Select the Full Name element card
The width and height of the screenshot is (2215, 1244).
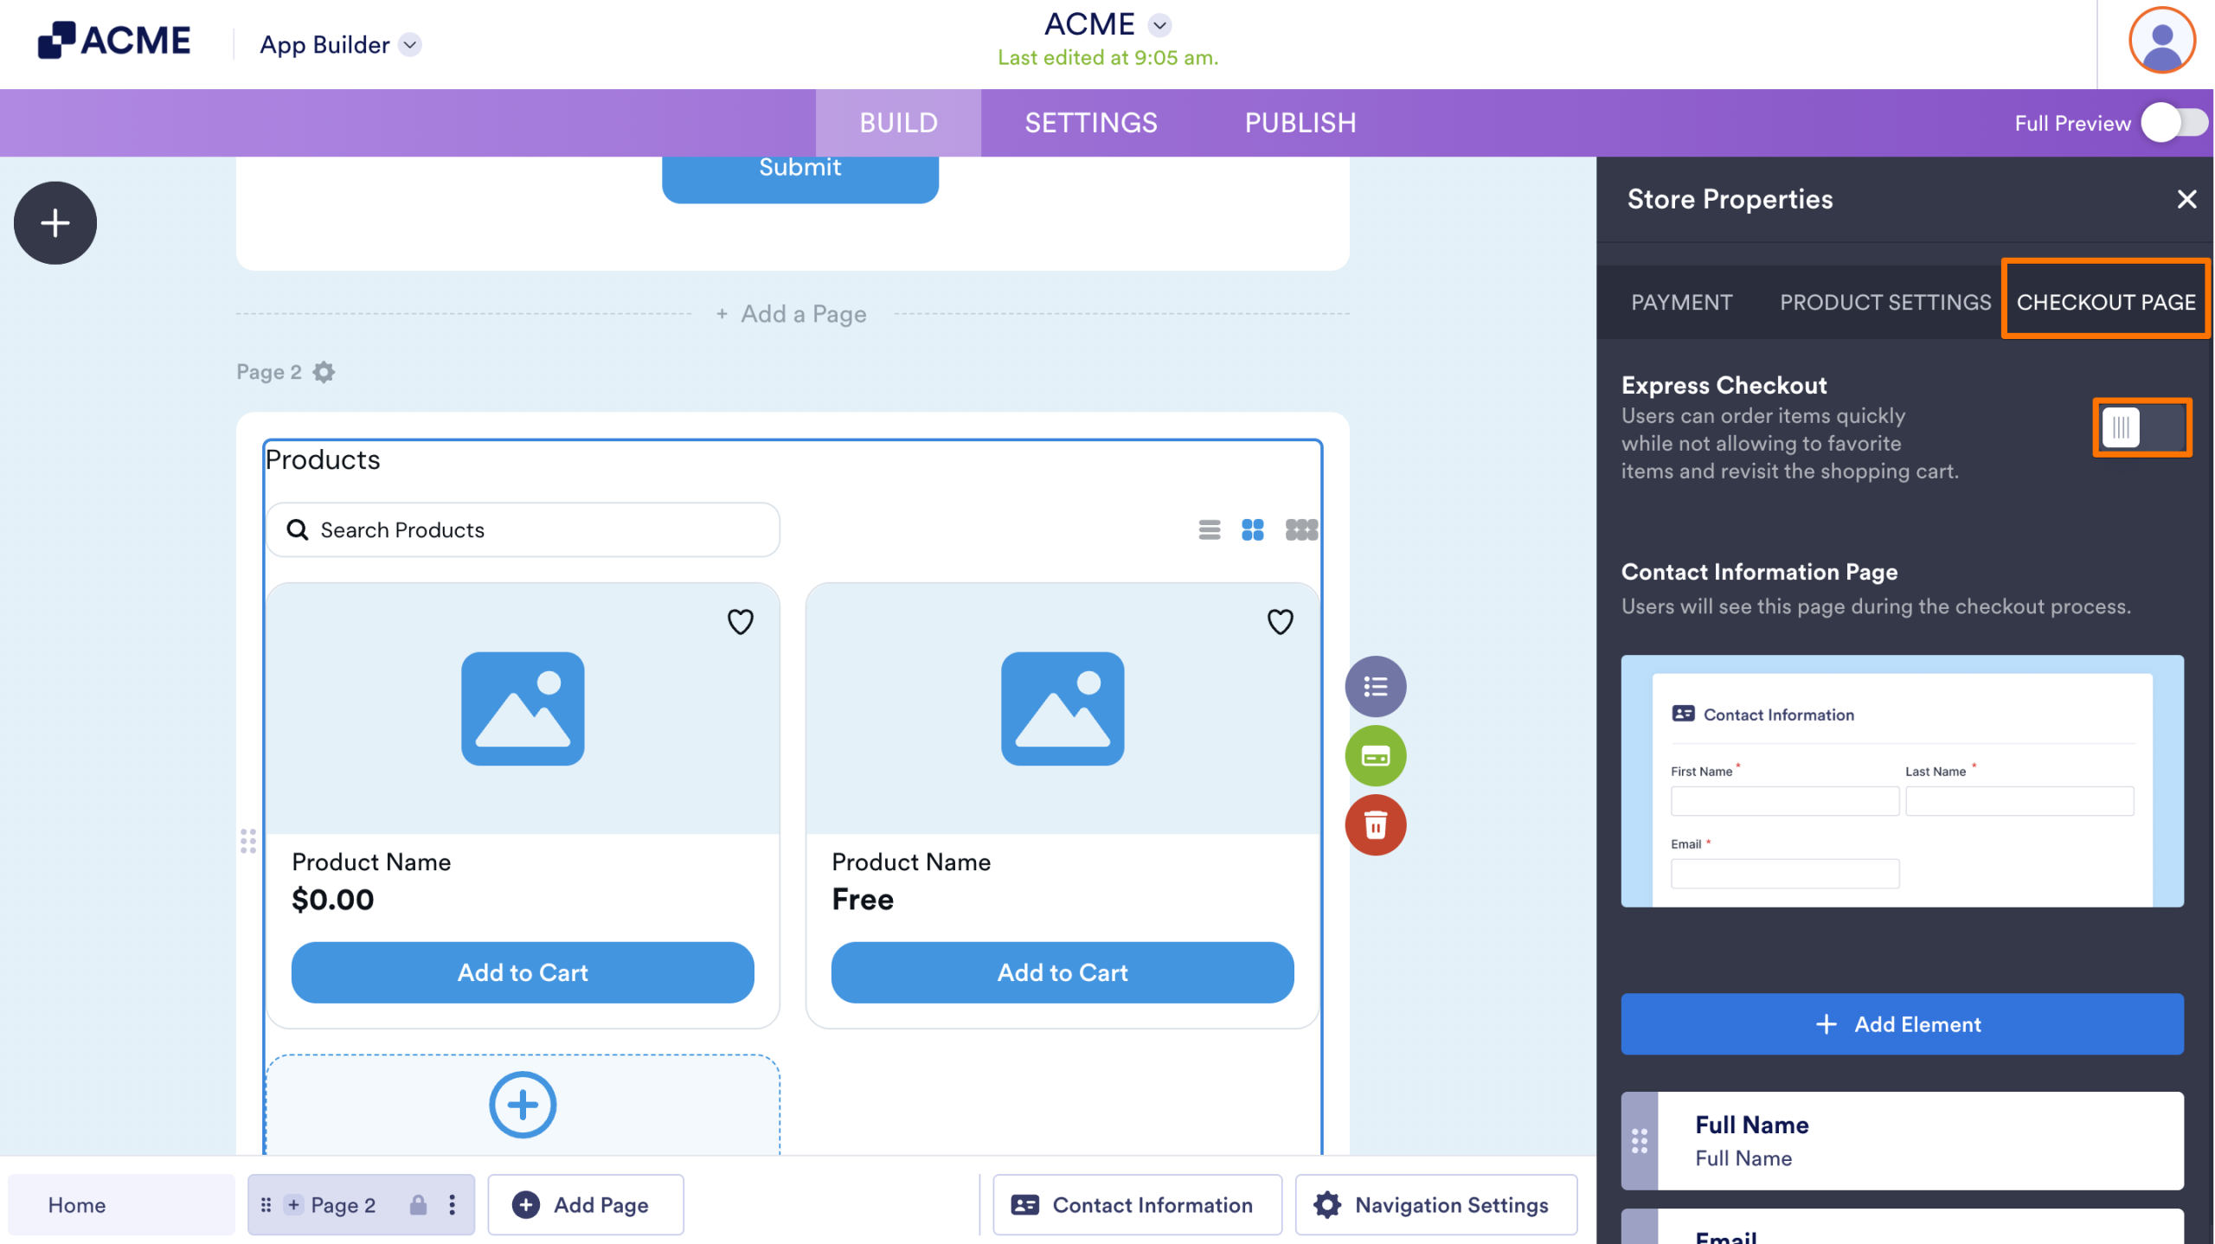pos(1902,1141)
